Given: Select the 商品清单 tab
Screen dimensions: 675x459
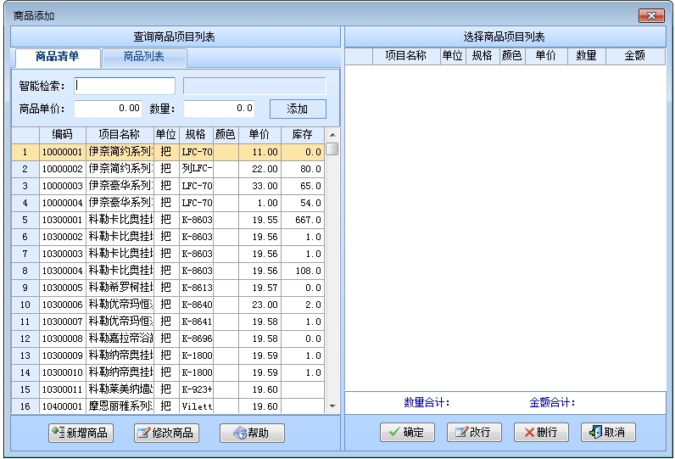Looking at the screenshot, I should [57, 57].
